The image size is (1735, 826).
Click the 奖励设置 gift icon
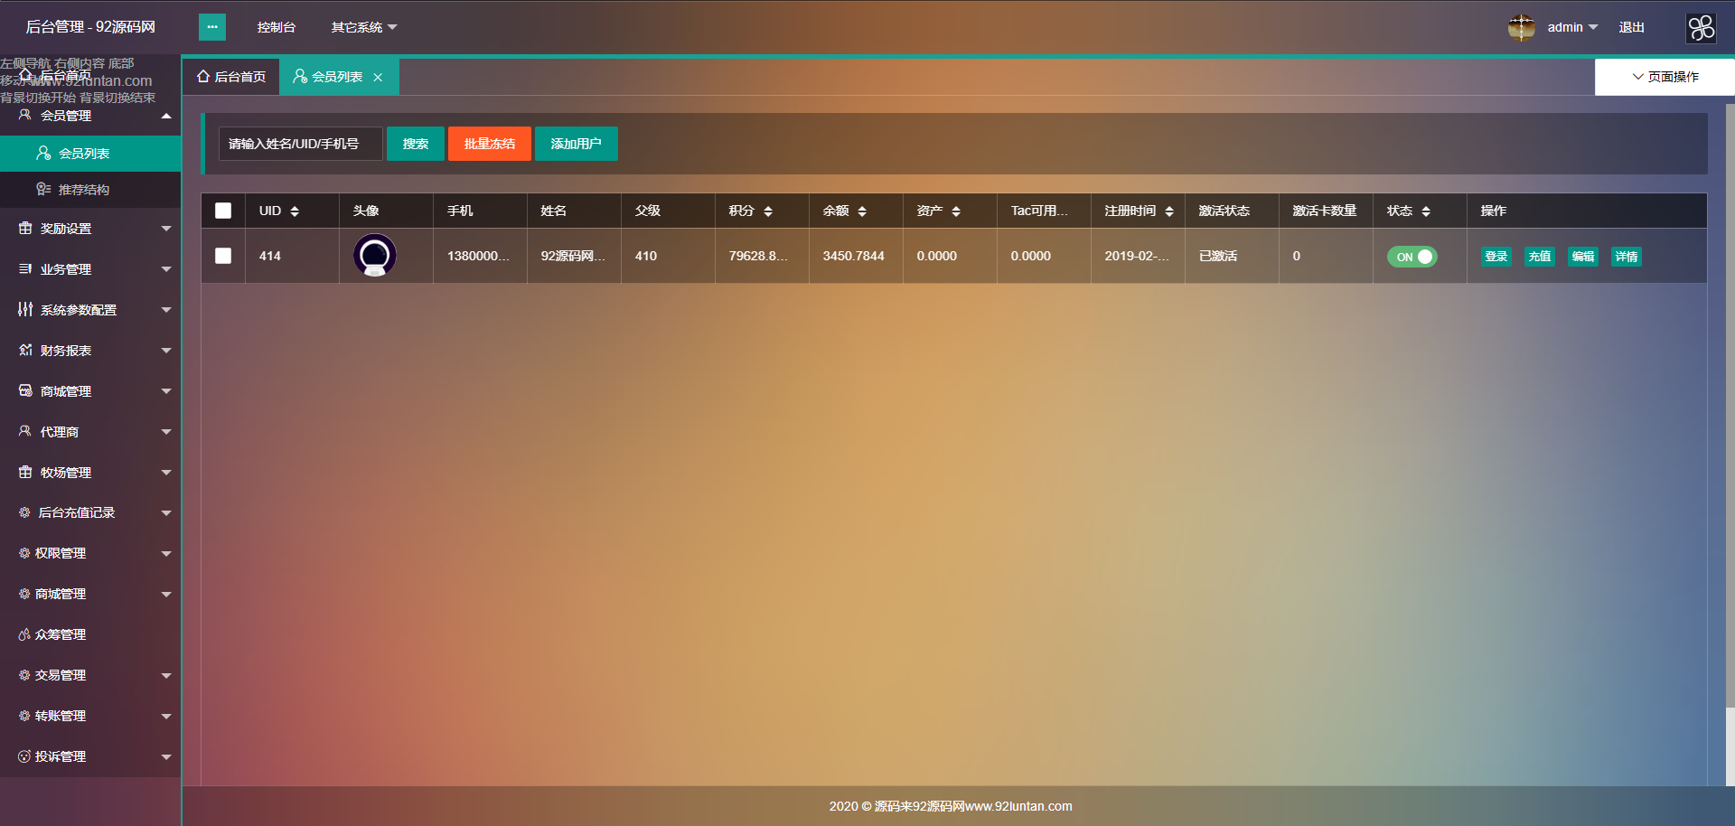pyautogui.click(x=25, y=228)
